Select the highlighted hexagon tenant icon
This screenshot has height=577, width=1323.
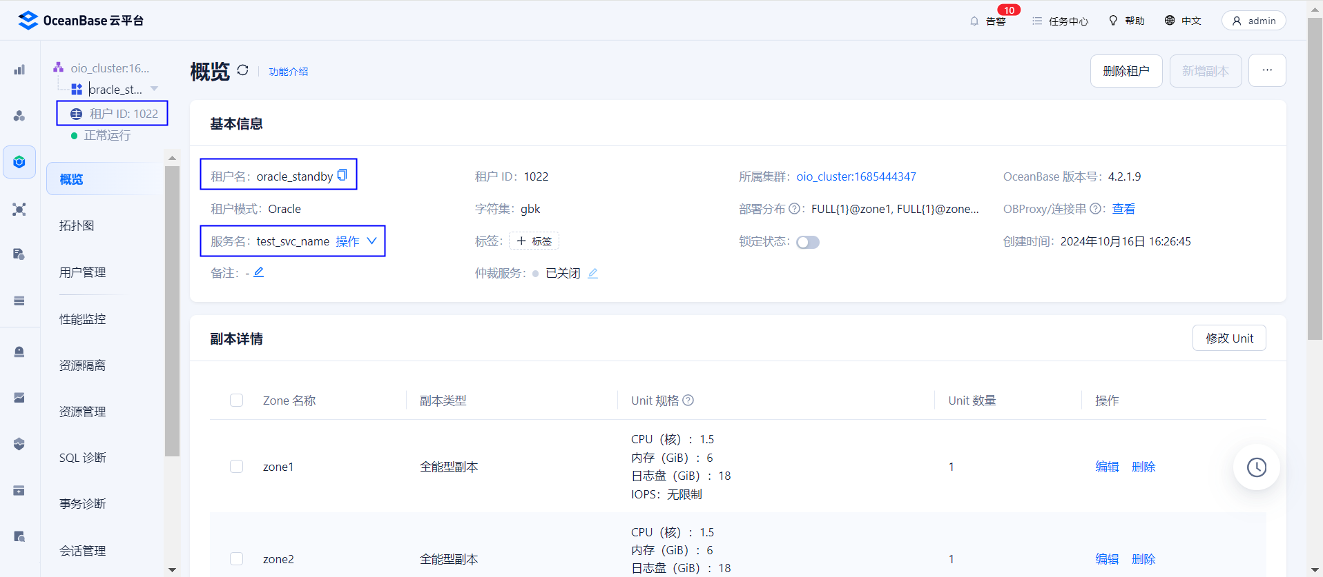pyautogui.click(x=19, y=162)
